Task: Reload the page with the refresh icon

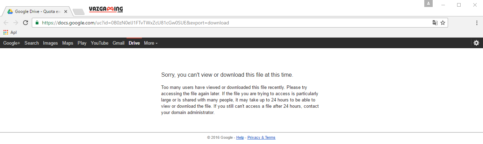Action: (x=26, y=23)
